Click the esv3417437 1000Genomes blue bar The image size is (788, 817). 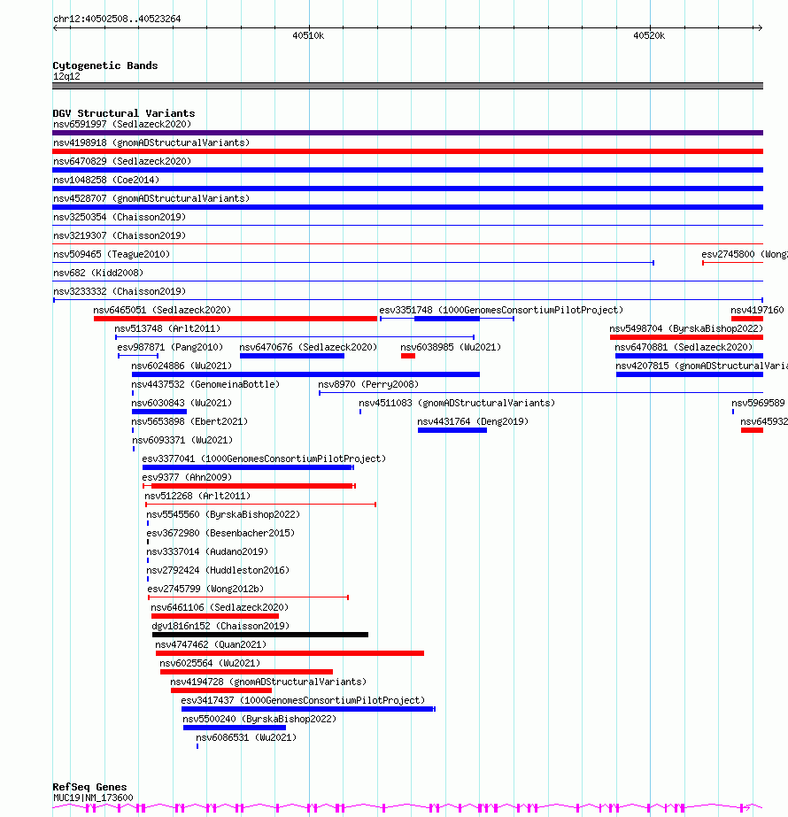coord(308,709)
